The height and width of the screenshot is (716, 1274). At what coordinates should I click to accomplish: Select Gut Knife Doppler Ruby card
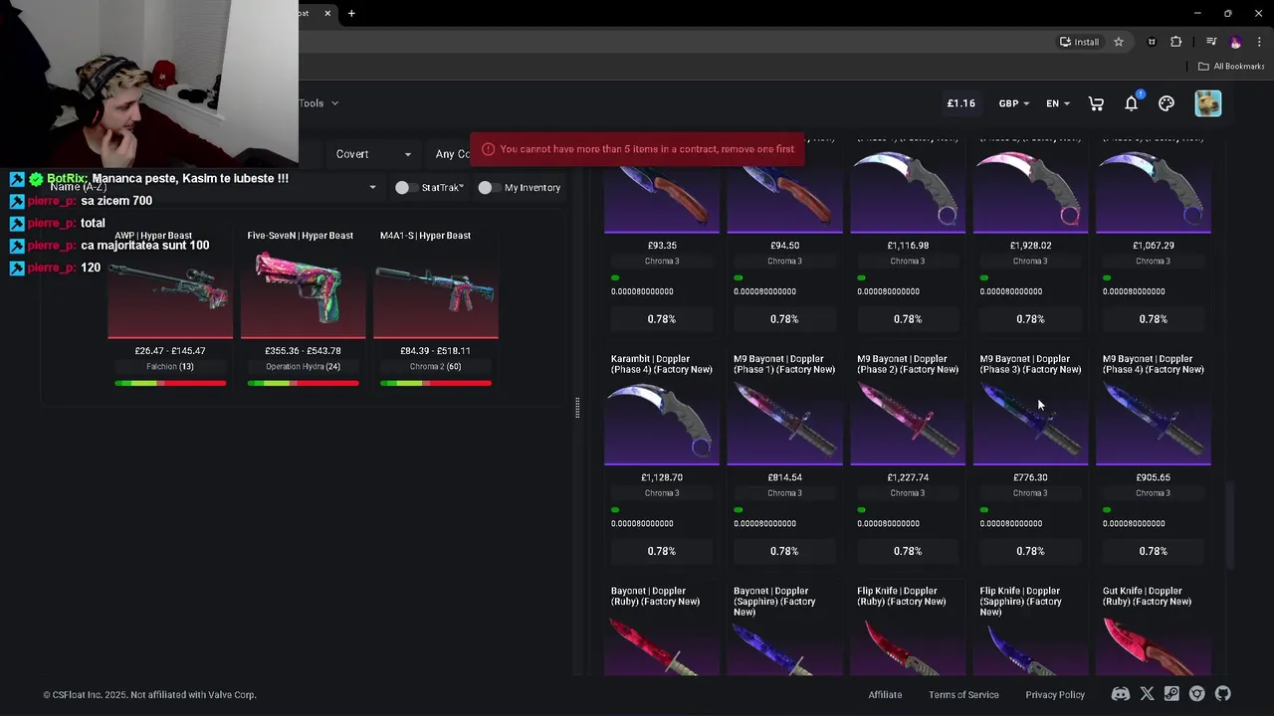coord(1153,630)
